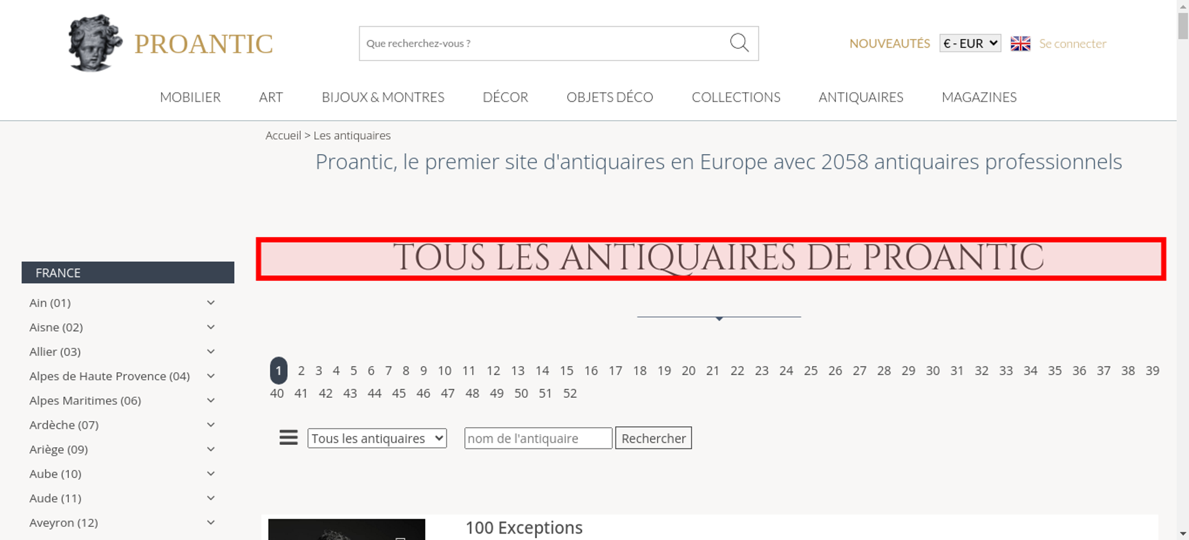
Task: Open the MOBILIER menu
Action: click(190, 97)
